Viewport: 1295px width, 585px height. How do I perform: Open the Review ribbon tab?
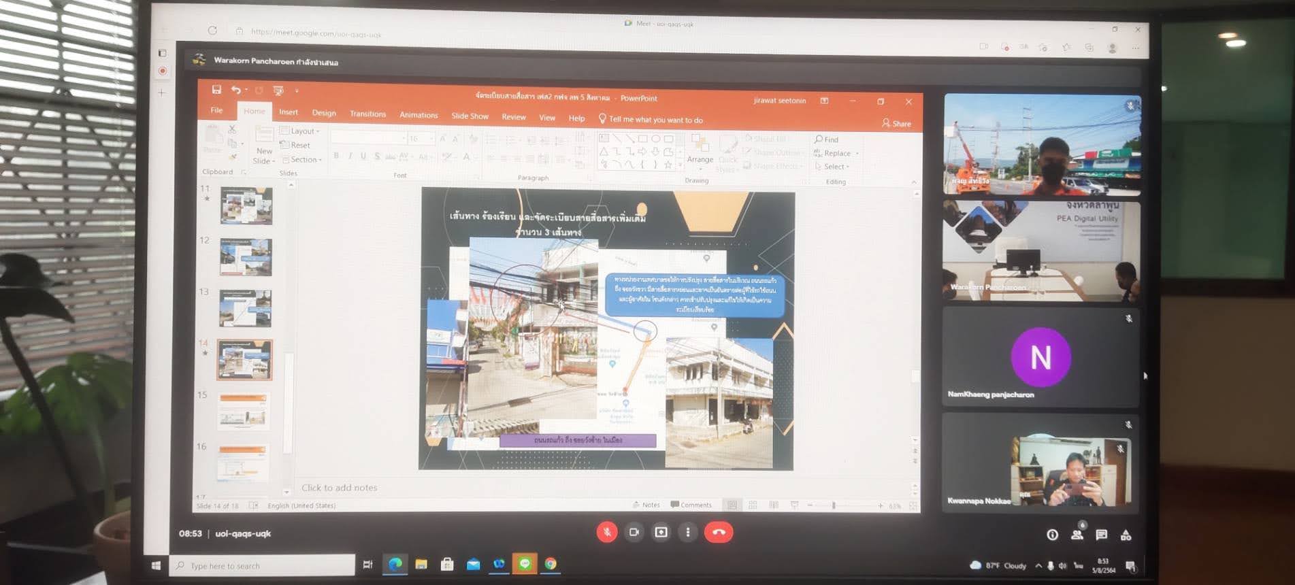514,117
